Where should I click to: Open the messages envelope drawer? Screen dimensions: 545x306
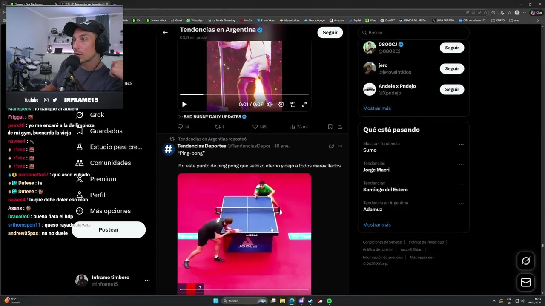pos(526,283)
